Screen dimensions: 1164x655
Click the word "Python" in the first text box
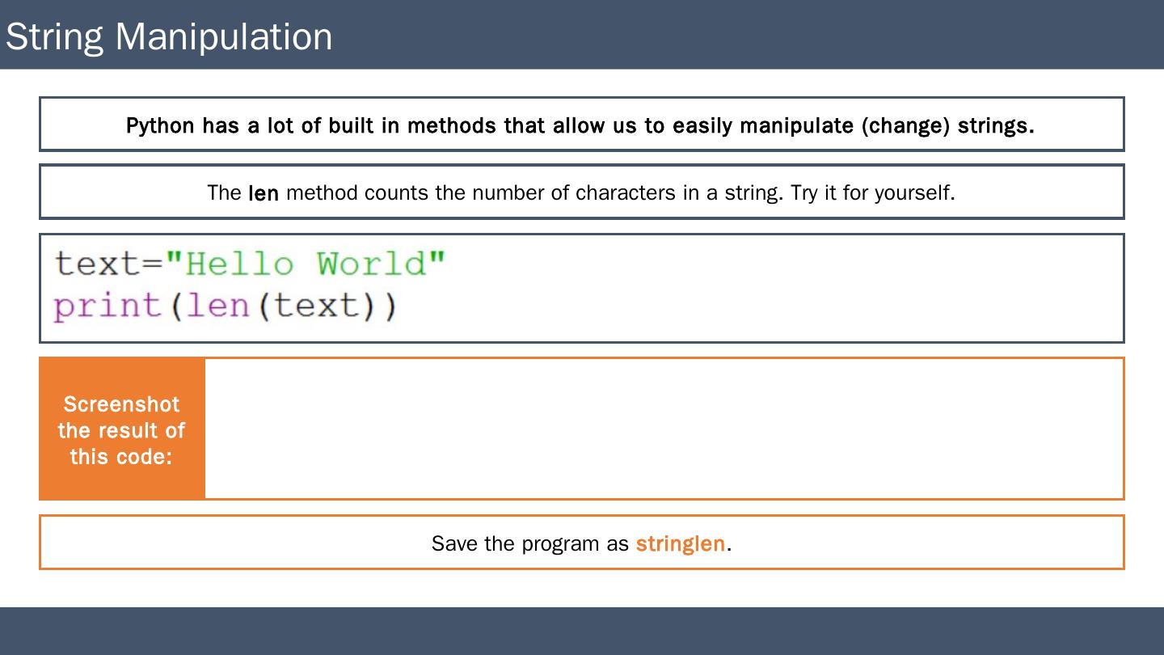[x=160, y=126]
